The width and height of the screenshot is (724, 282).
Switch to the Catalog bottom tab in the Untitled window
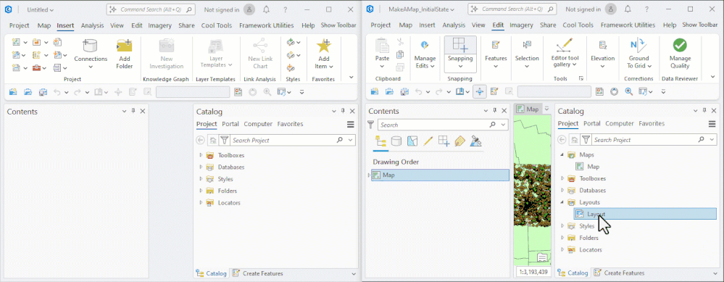212,274
